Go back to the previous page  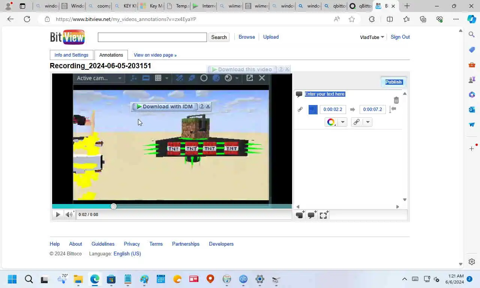(x=10, y=19)
